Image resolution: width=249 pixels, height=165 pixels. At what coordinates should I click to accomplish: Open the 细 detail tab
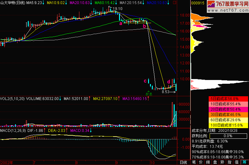click(208, 162)
